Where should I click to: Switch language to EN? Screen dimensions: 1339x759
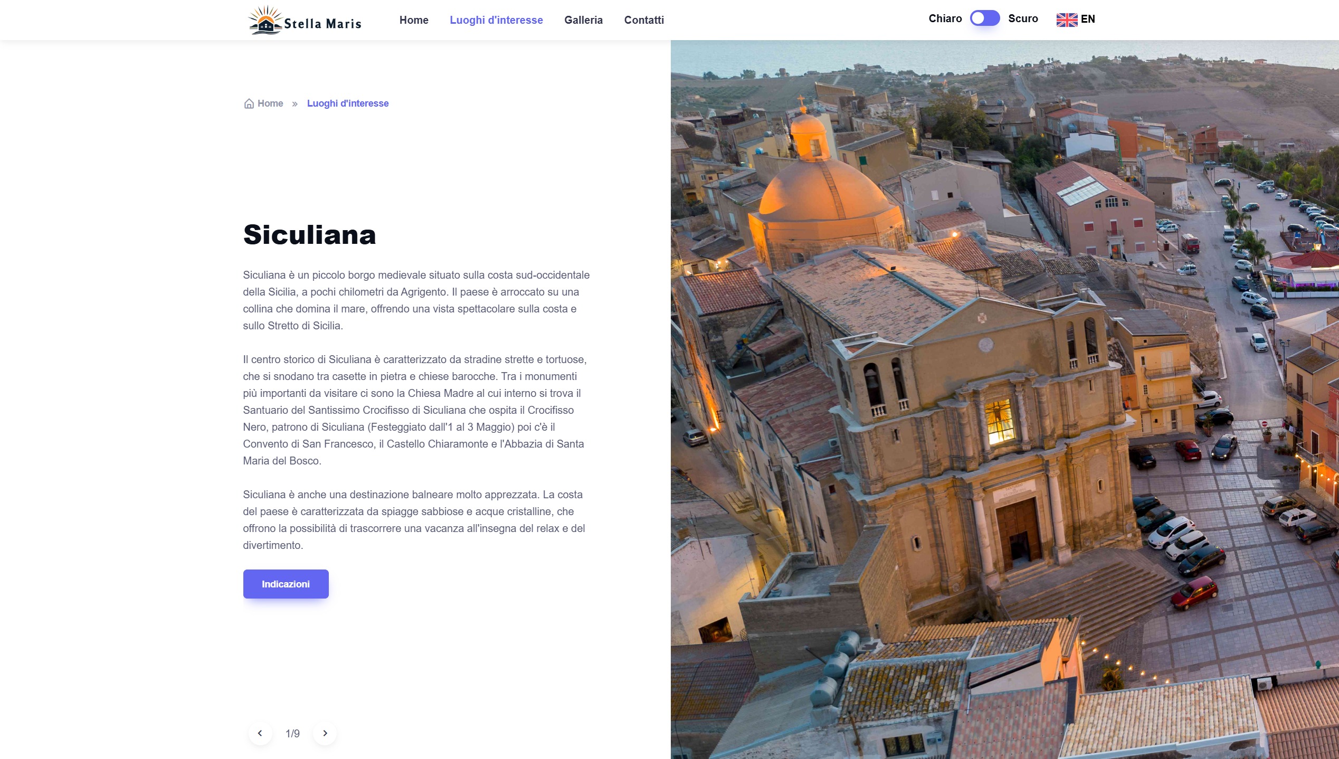[1088, 19]
